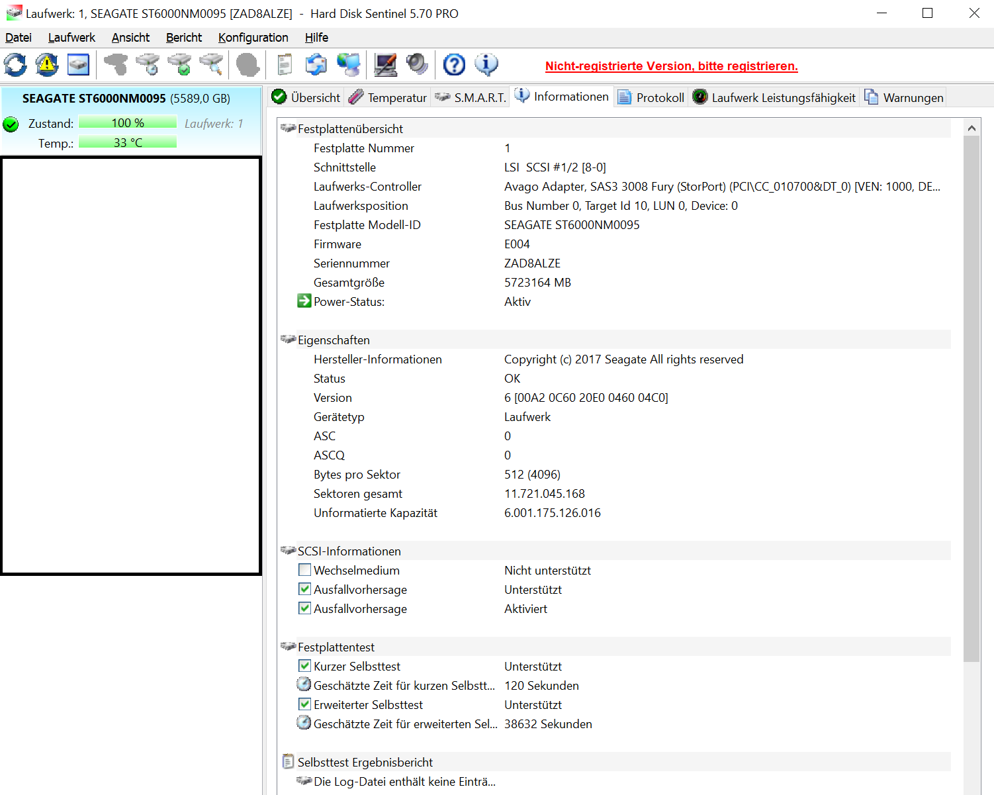Open the Bericht menu
994x795 pixels.
pyautogui.click(x=184, y=38)
